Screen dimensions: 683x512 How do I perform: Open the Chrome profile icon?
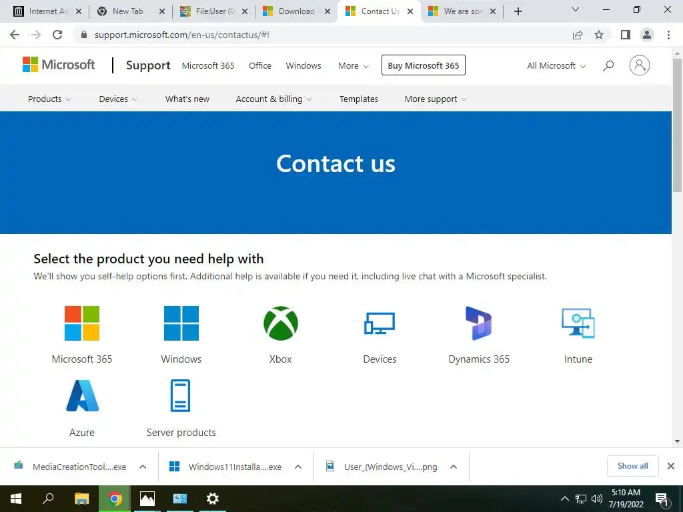pos(647,35)
